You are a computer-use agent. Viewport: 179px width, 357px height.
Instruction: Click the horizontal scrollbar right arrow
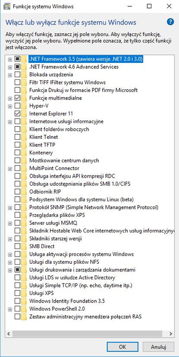click(x=171, y=334)
